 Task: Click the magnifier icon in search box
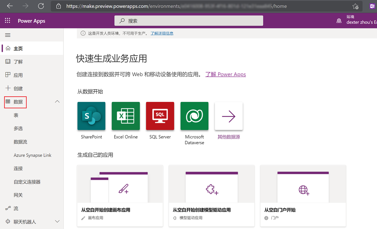tap(122, 21)
